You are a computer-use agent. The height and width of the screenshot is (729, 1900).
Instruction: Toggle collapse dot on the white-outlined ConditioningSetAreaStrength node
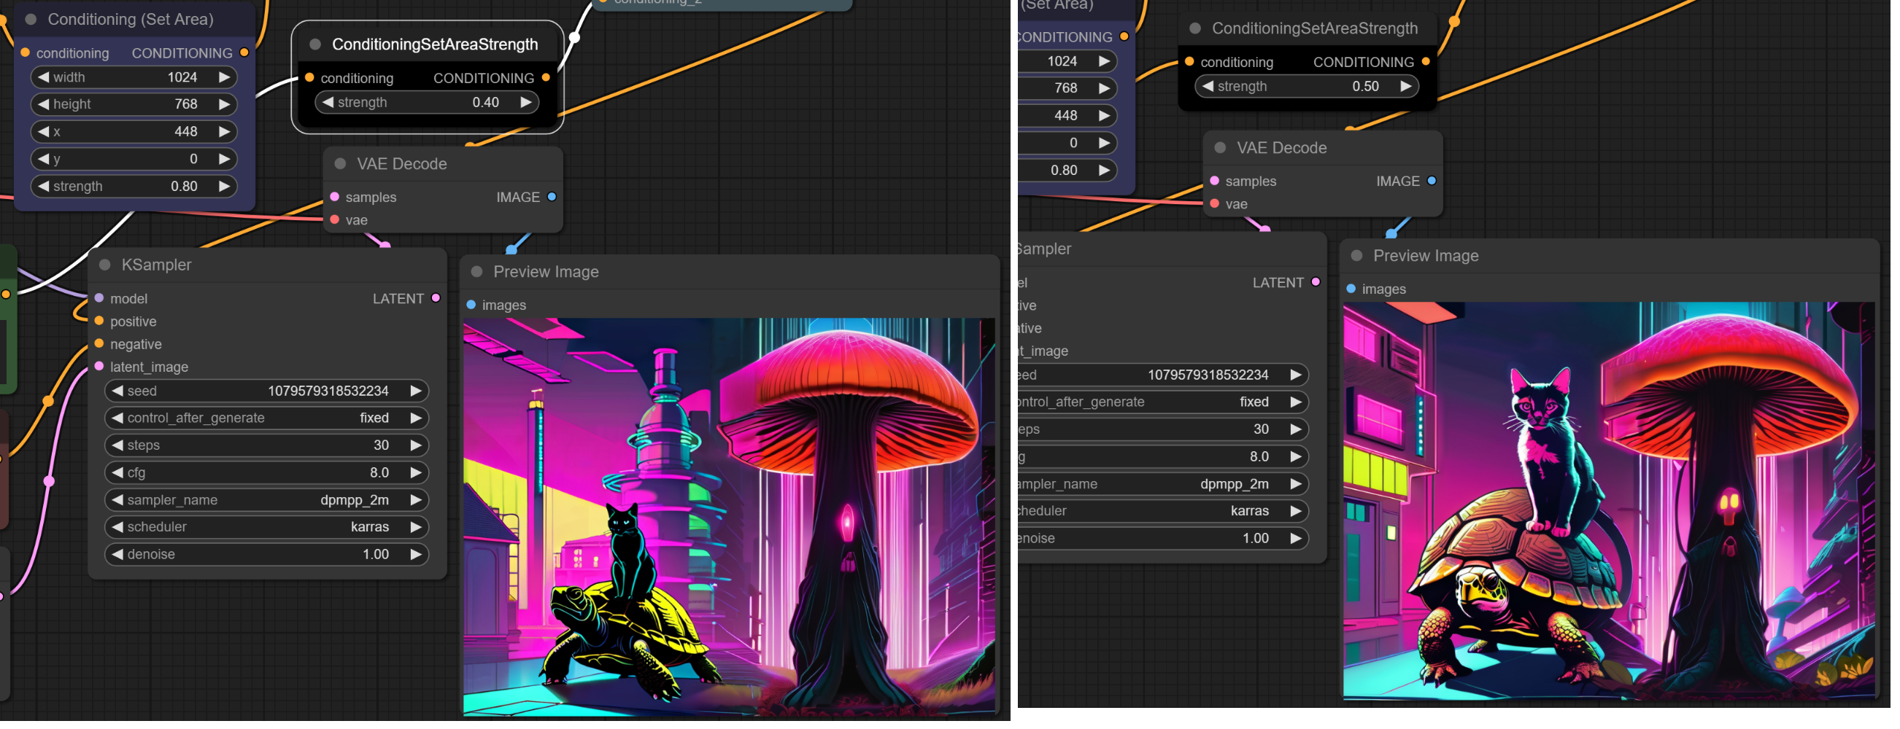315,45
